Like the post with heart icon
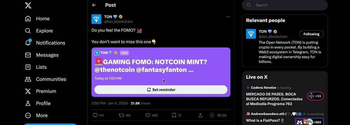 point(148,115)
